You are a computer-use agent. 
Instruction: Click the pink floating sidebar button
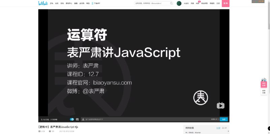click(264, 85)
